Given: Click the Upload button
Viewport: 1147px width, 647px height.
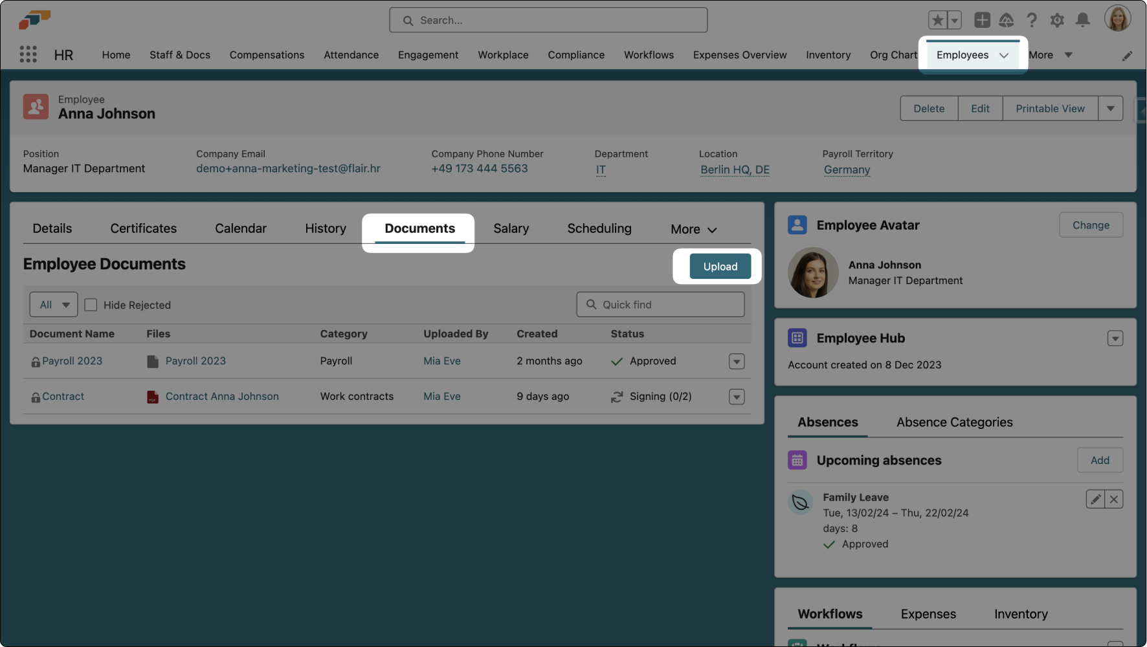Looking at the screenshot, I should 720,267.
